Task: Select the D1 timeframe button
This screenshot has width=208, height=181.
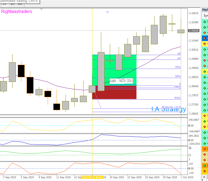Action: [5, 4]
